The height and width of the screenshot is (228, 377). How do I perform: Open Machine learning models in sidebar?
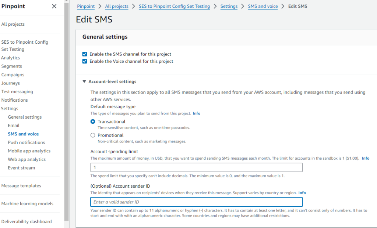(27, 203)
